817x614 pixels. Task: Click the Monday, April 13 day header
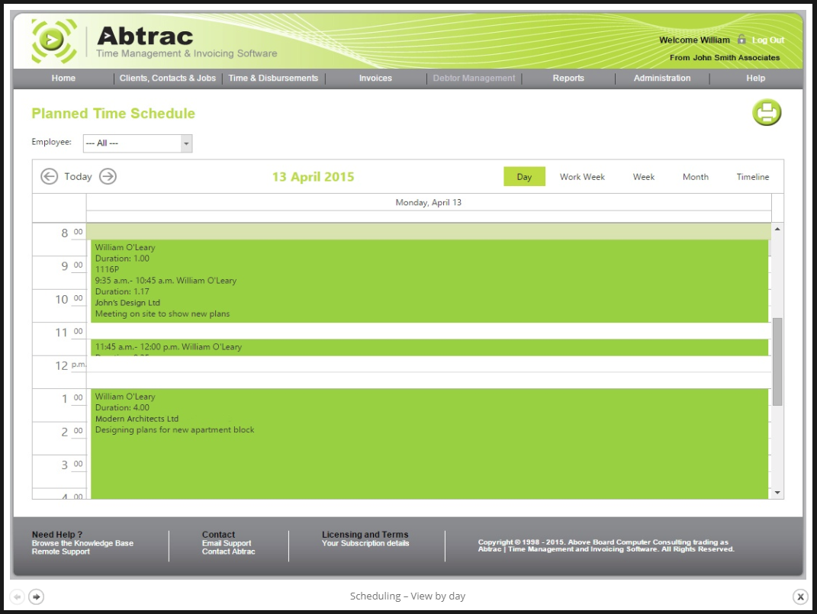coord(428,203)
